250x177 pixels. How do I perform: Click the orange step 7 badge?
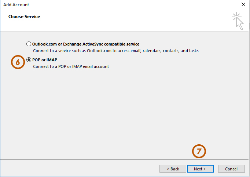[199, 152]
